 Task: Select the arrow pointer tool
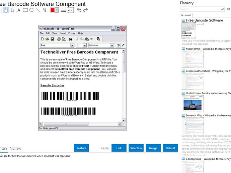coord(13,10)
